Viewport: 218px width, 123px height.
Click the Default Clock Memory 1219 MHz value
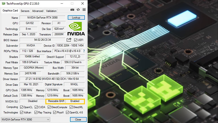52,96
